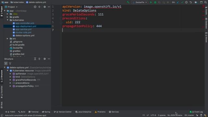Select .gitignore file
Image resolution: width=208 pixels, height=117 pixels.
(x=17, y=42)
